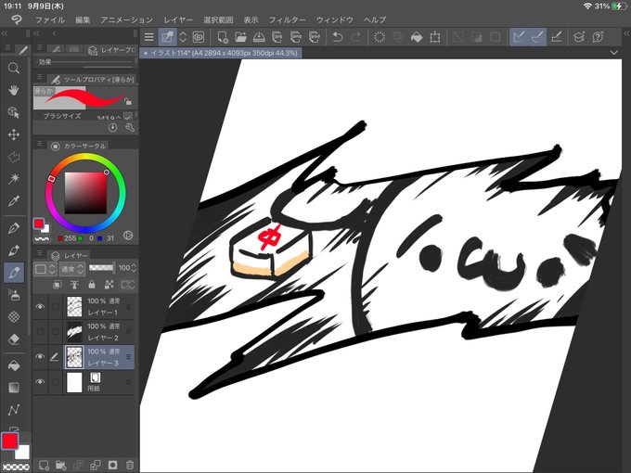This screenshot has width=631, height=473.
Task: Collapse right dock double-chevron
Action: pos(626,33)
